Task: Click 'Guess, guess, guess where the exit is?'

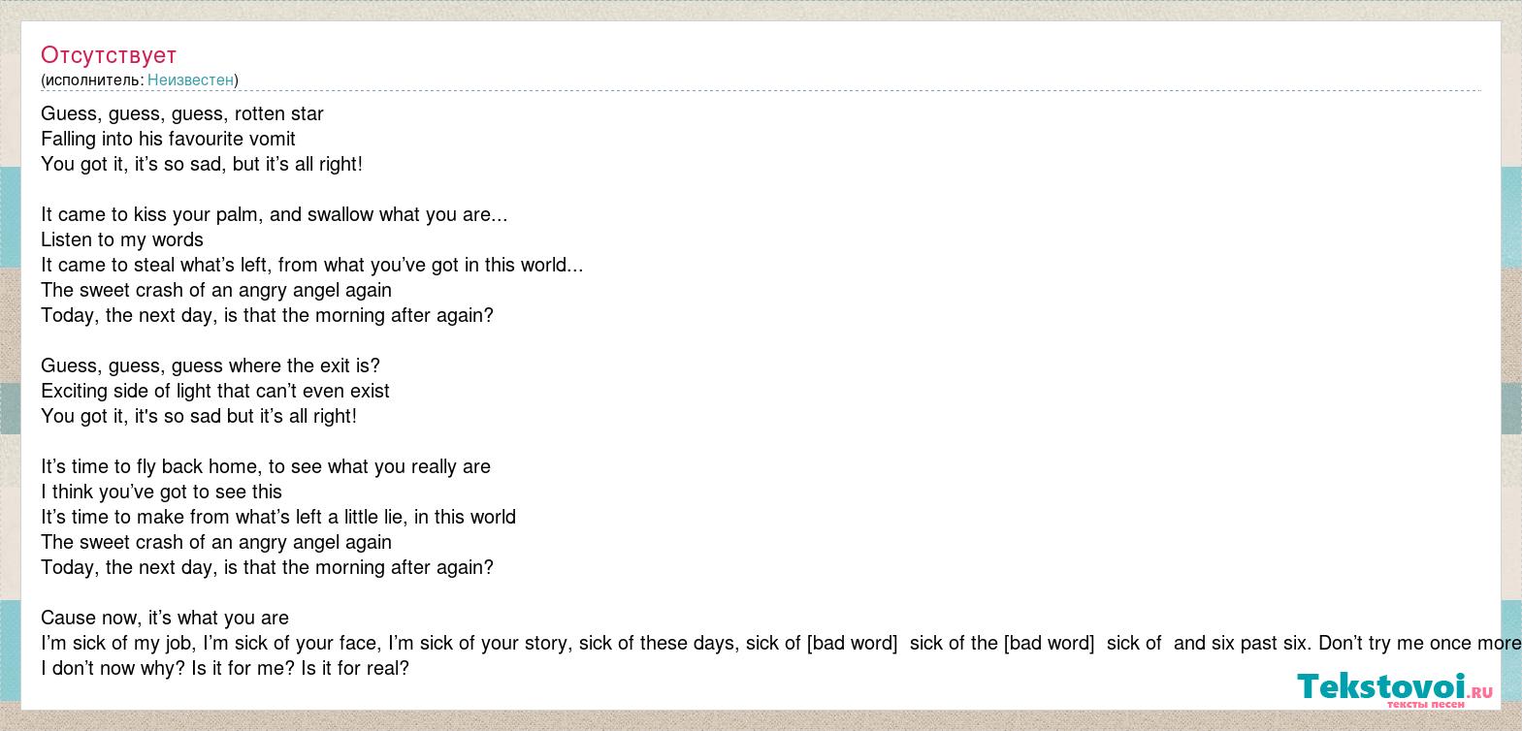Action: pos(210,366)
